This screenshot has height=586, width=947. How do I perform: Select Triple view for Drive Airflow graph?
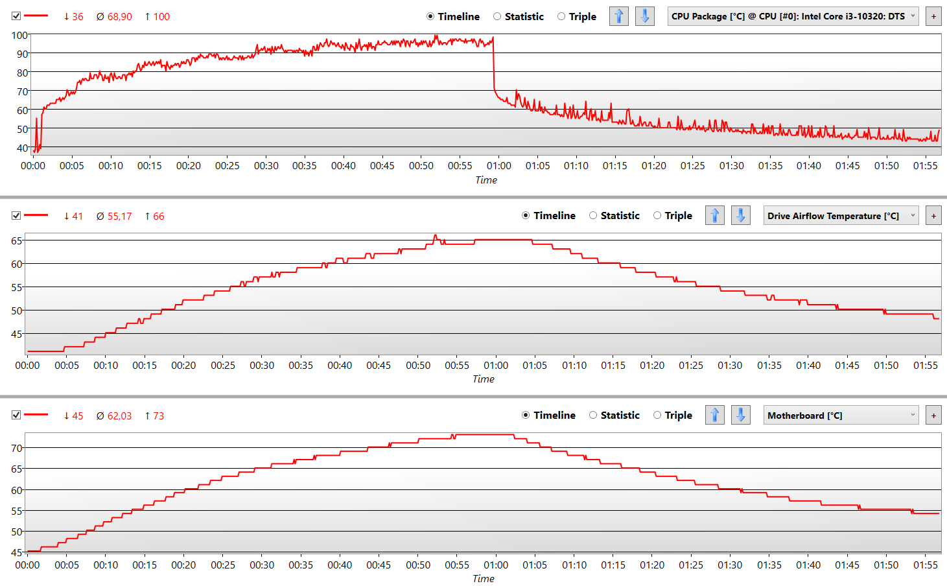(657, 216)
